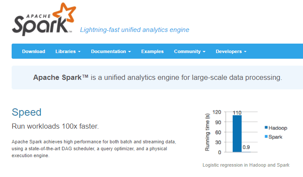Open the Documentation dropdown menu
This screenshot has height=177, width=303.
click(111, 51)
